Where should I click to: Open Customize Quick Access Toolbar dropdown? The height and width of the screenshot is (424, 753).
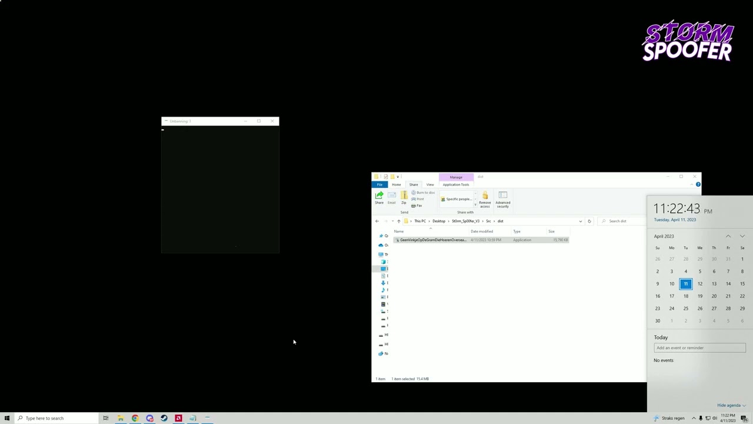pos(398,177)
